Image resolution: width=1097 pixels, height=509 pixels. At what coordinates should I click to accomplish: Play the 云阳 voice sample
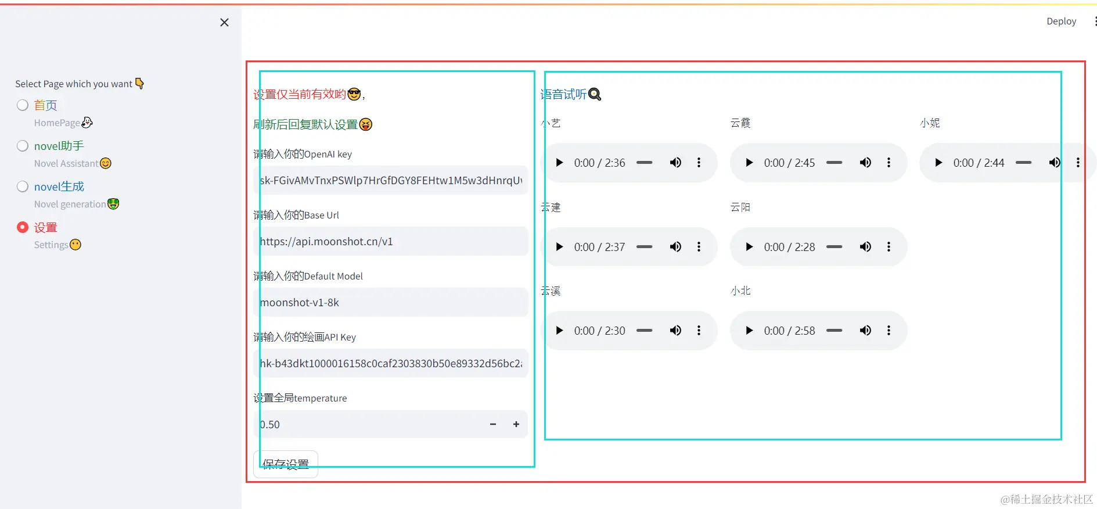click(749, 247)
